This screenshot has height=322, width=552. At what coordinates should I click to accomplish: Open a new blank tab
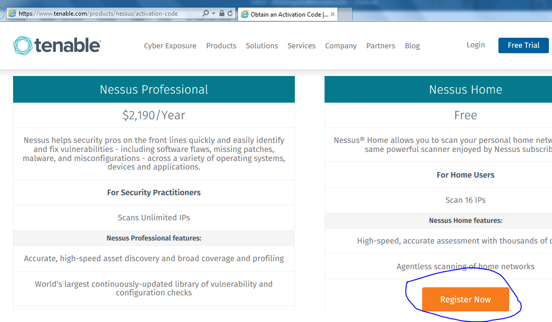tap(345, 15)
